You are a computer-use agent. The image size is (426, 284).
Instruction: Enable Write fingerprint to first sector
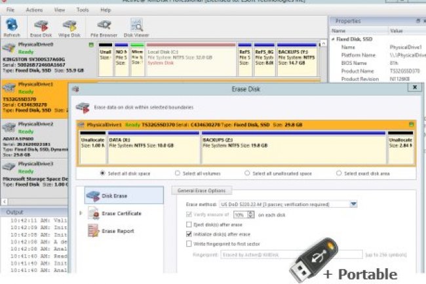[x=189, y=244]
